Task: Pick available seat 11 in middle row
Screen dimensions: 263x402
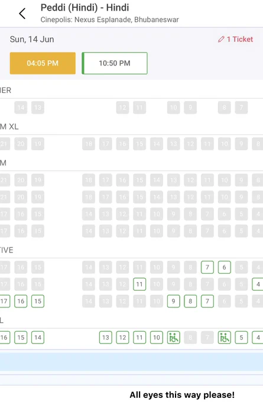Action: (139, 284)
